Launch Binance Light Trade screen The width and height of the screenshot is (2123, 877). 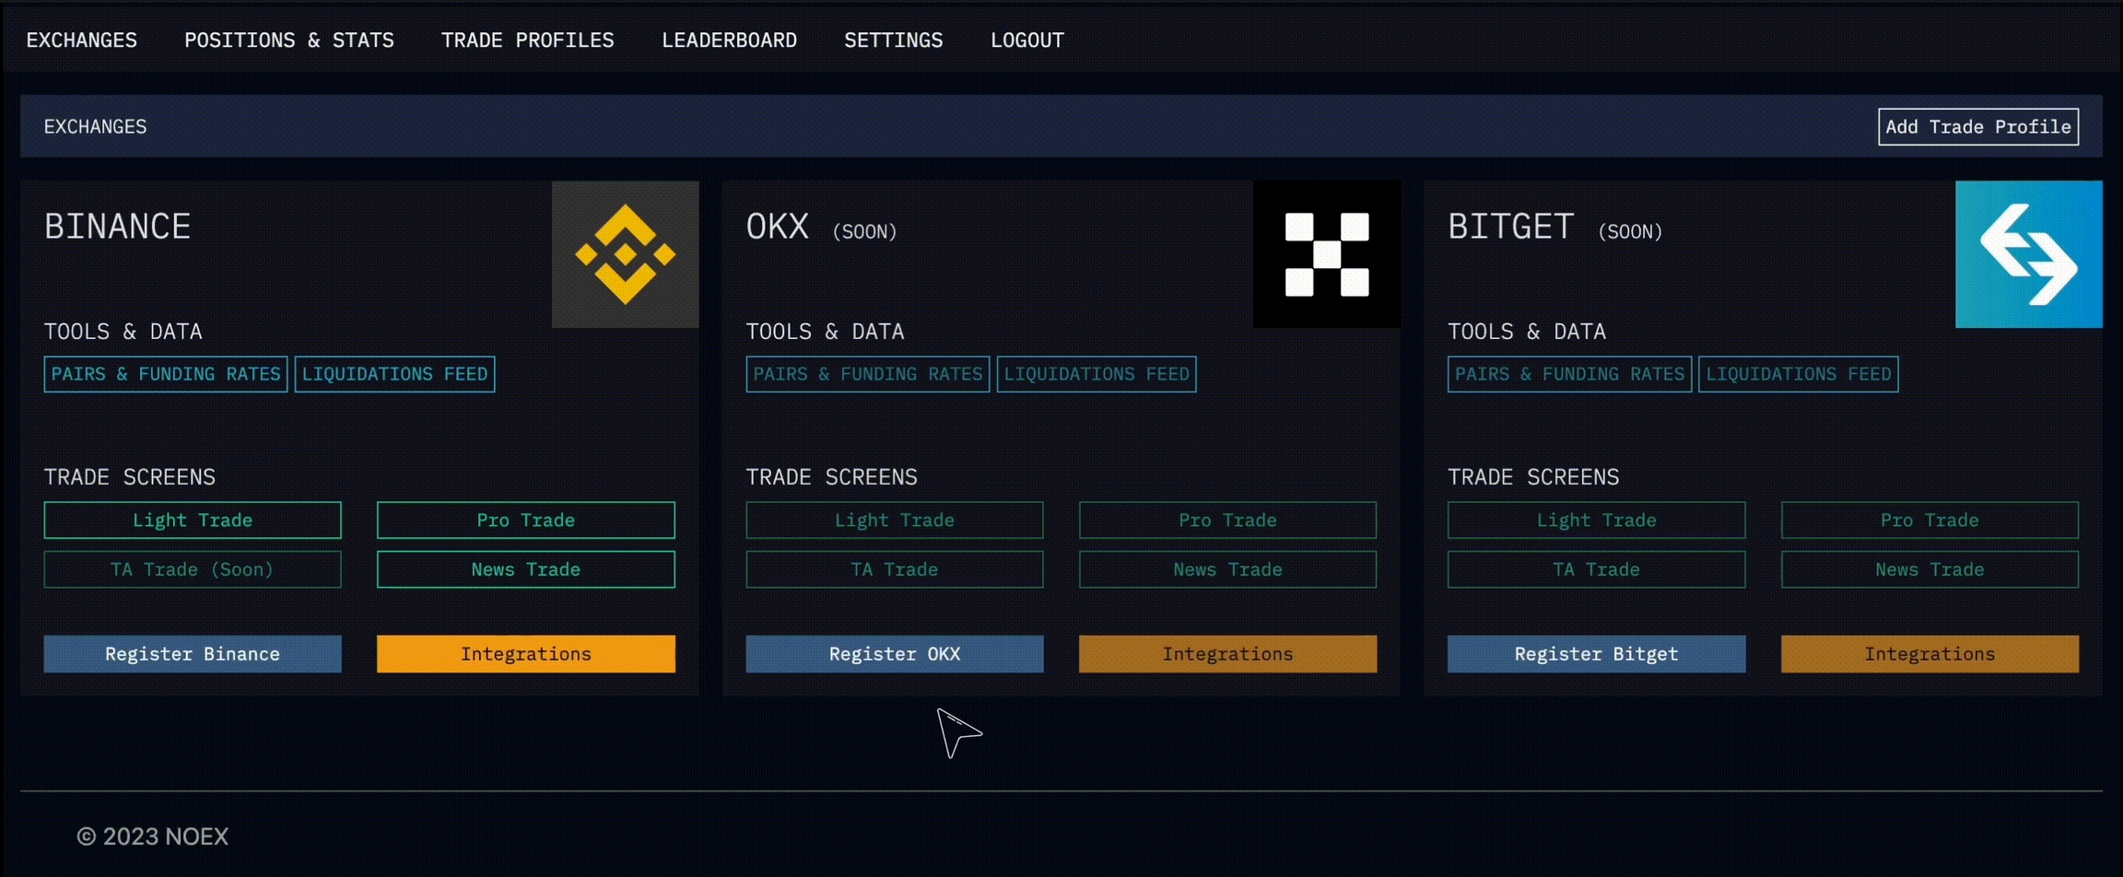pyautogui.click(x=193, y=520)
